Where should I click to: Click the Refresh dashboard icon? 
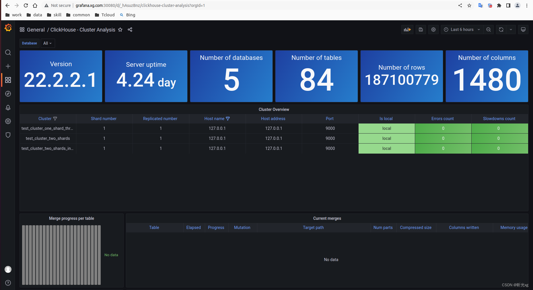coord(501,29)
